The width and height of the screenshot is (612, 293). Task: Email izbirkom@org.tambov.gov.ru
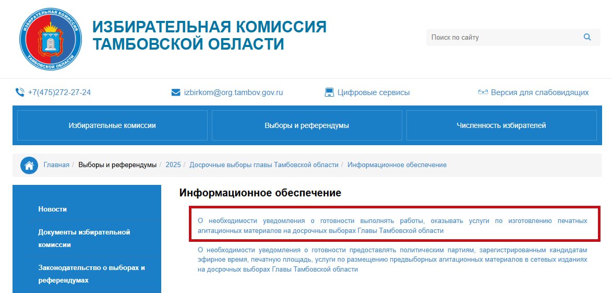point(233,92)
